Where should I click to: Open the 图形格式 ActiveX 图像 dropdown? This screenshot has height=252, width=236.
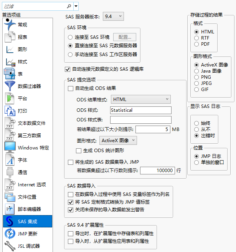coord(118,141)
